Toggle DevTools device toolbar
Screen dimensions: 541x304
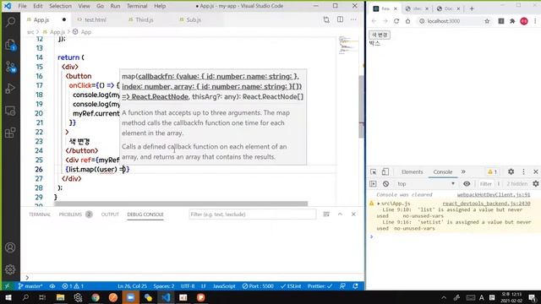click(385, 171)
